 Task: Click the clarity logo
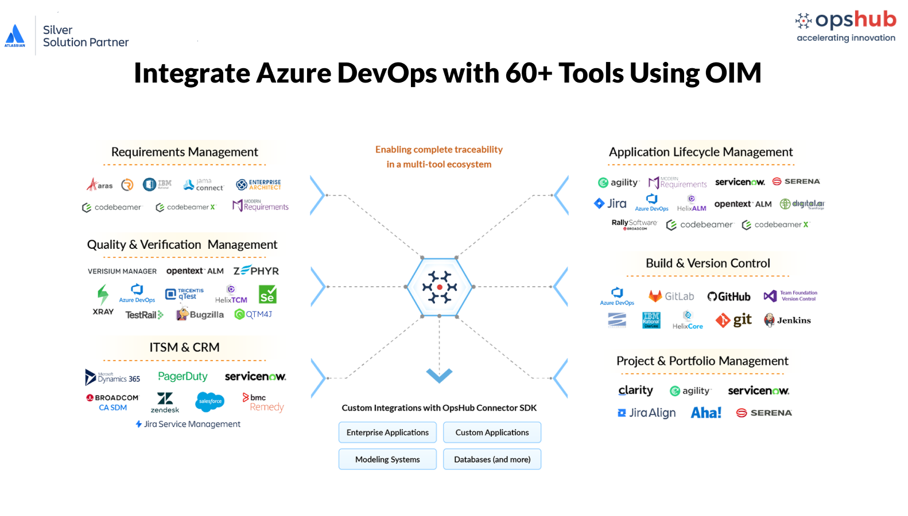[x=635, y=390]
